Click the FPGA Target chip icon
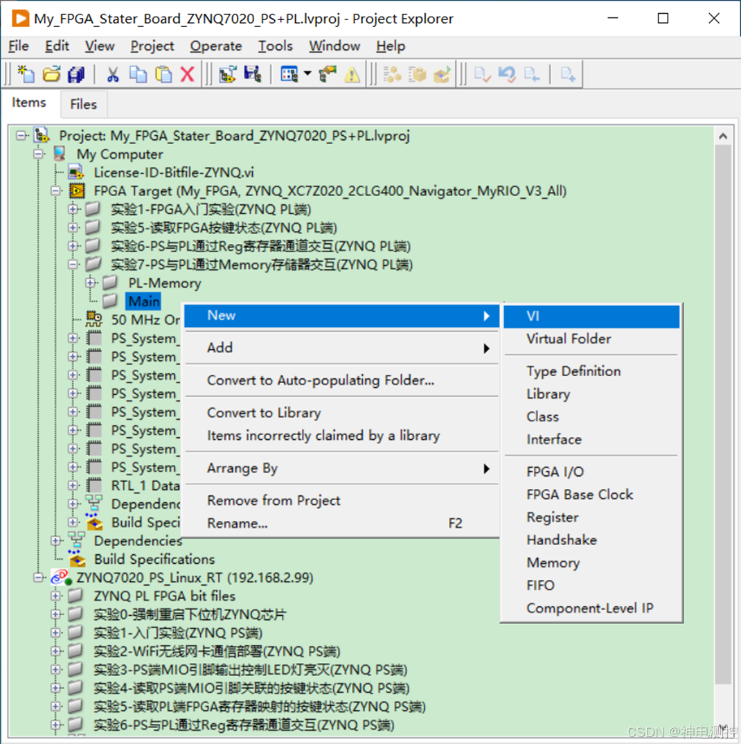The width and height of the screenshot is (741, 744). coord(77,191)
